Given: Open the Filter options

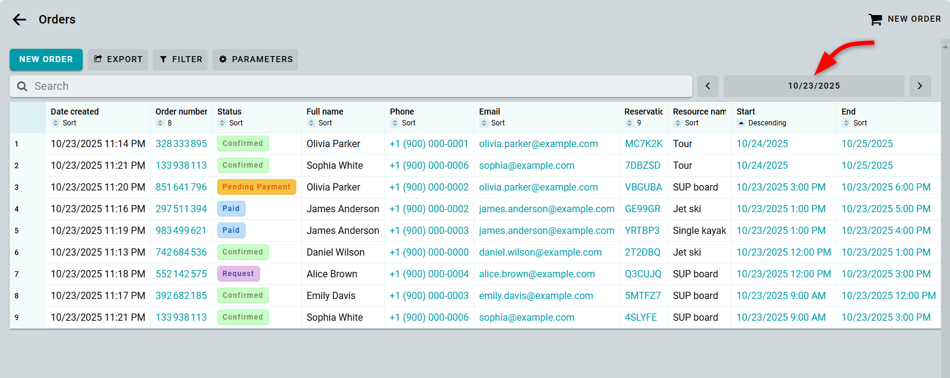Looking at the screenshot, I should tap(180, 60).
